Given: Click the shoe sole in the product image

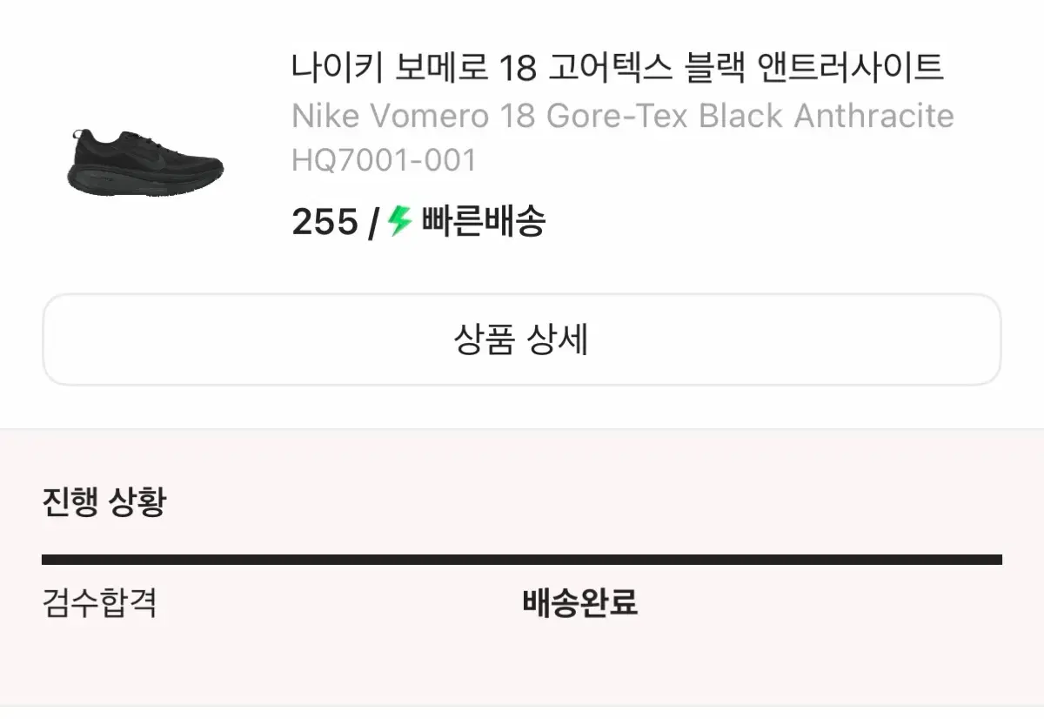Looking at the screenshot, I should point(144,183).
